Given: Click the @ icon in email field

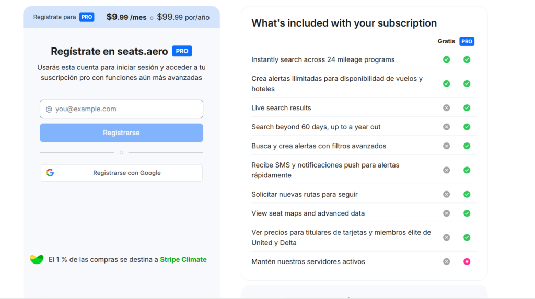Looking at the screenshot, I should [x=49, y=109].
